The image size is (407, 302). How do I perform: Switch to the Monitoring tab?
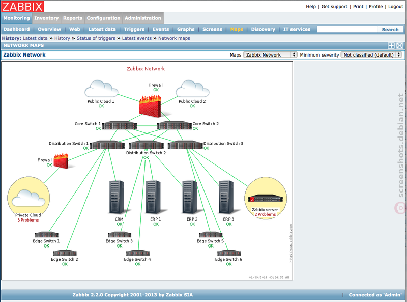tap(16, 18)
